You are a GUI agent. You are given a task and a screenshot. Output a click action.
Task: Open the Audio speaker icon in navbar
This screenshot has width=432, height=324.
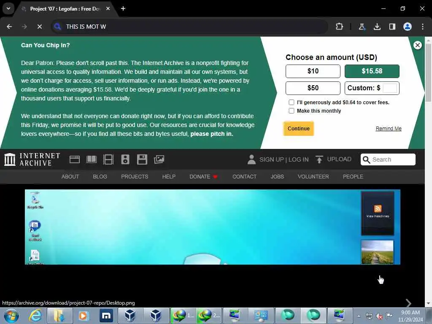pyautogui.click(x=125, y=159)
